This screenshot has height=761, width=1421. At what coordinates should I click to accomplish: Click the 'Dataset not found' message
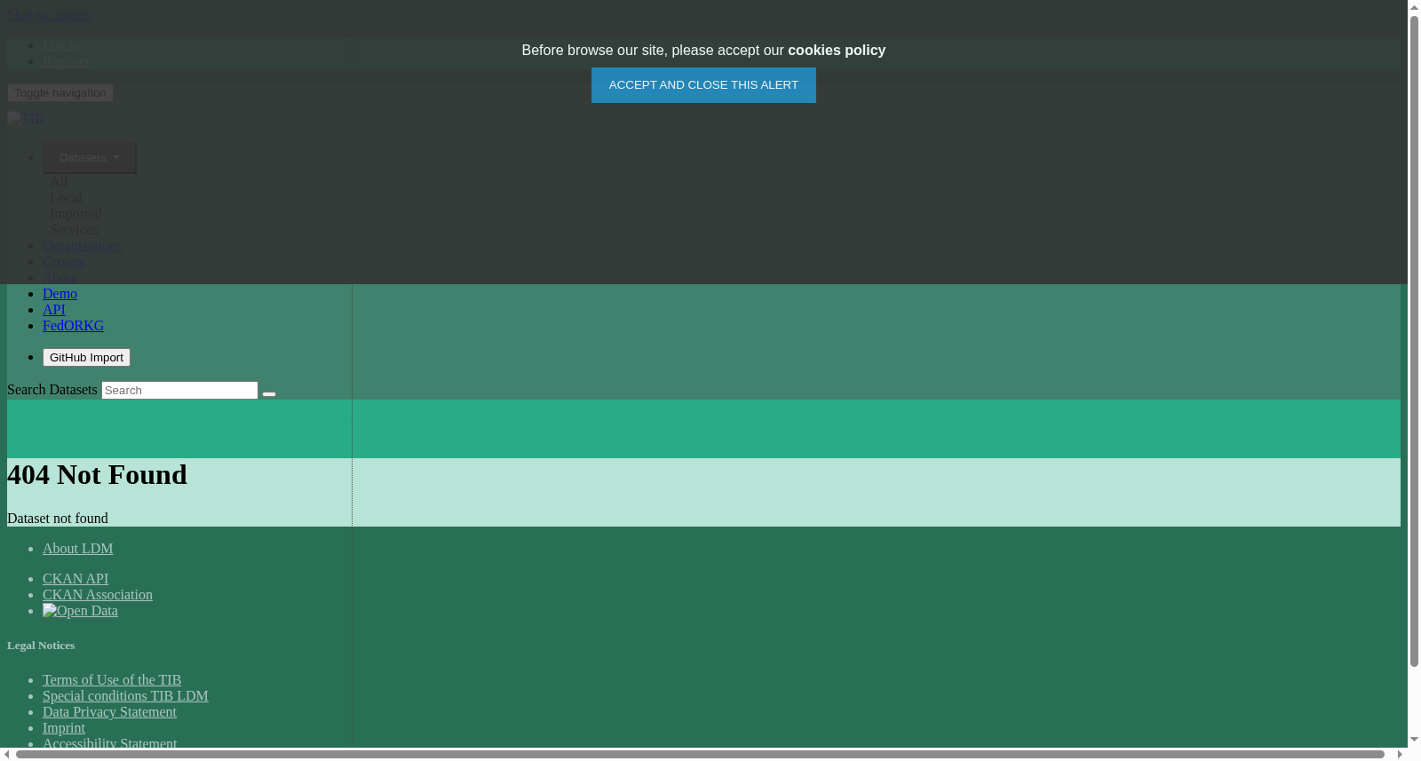click(x=58, y=519)
